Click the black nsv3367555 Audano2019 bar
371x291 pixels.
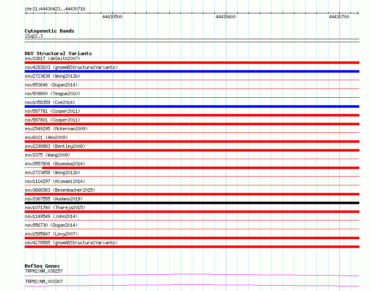coord(192,203)
